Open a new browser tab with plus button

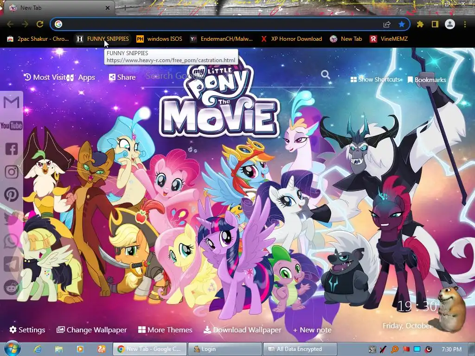click(125, 8)
